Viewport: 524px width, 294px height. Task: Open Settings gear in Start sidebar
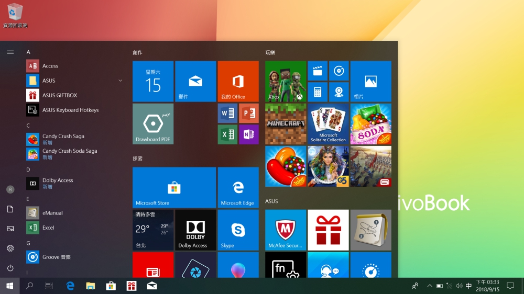click(x=10, y=248)
